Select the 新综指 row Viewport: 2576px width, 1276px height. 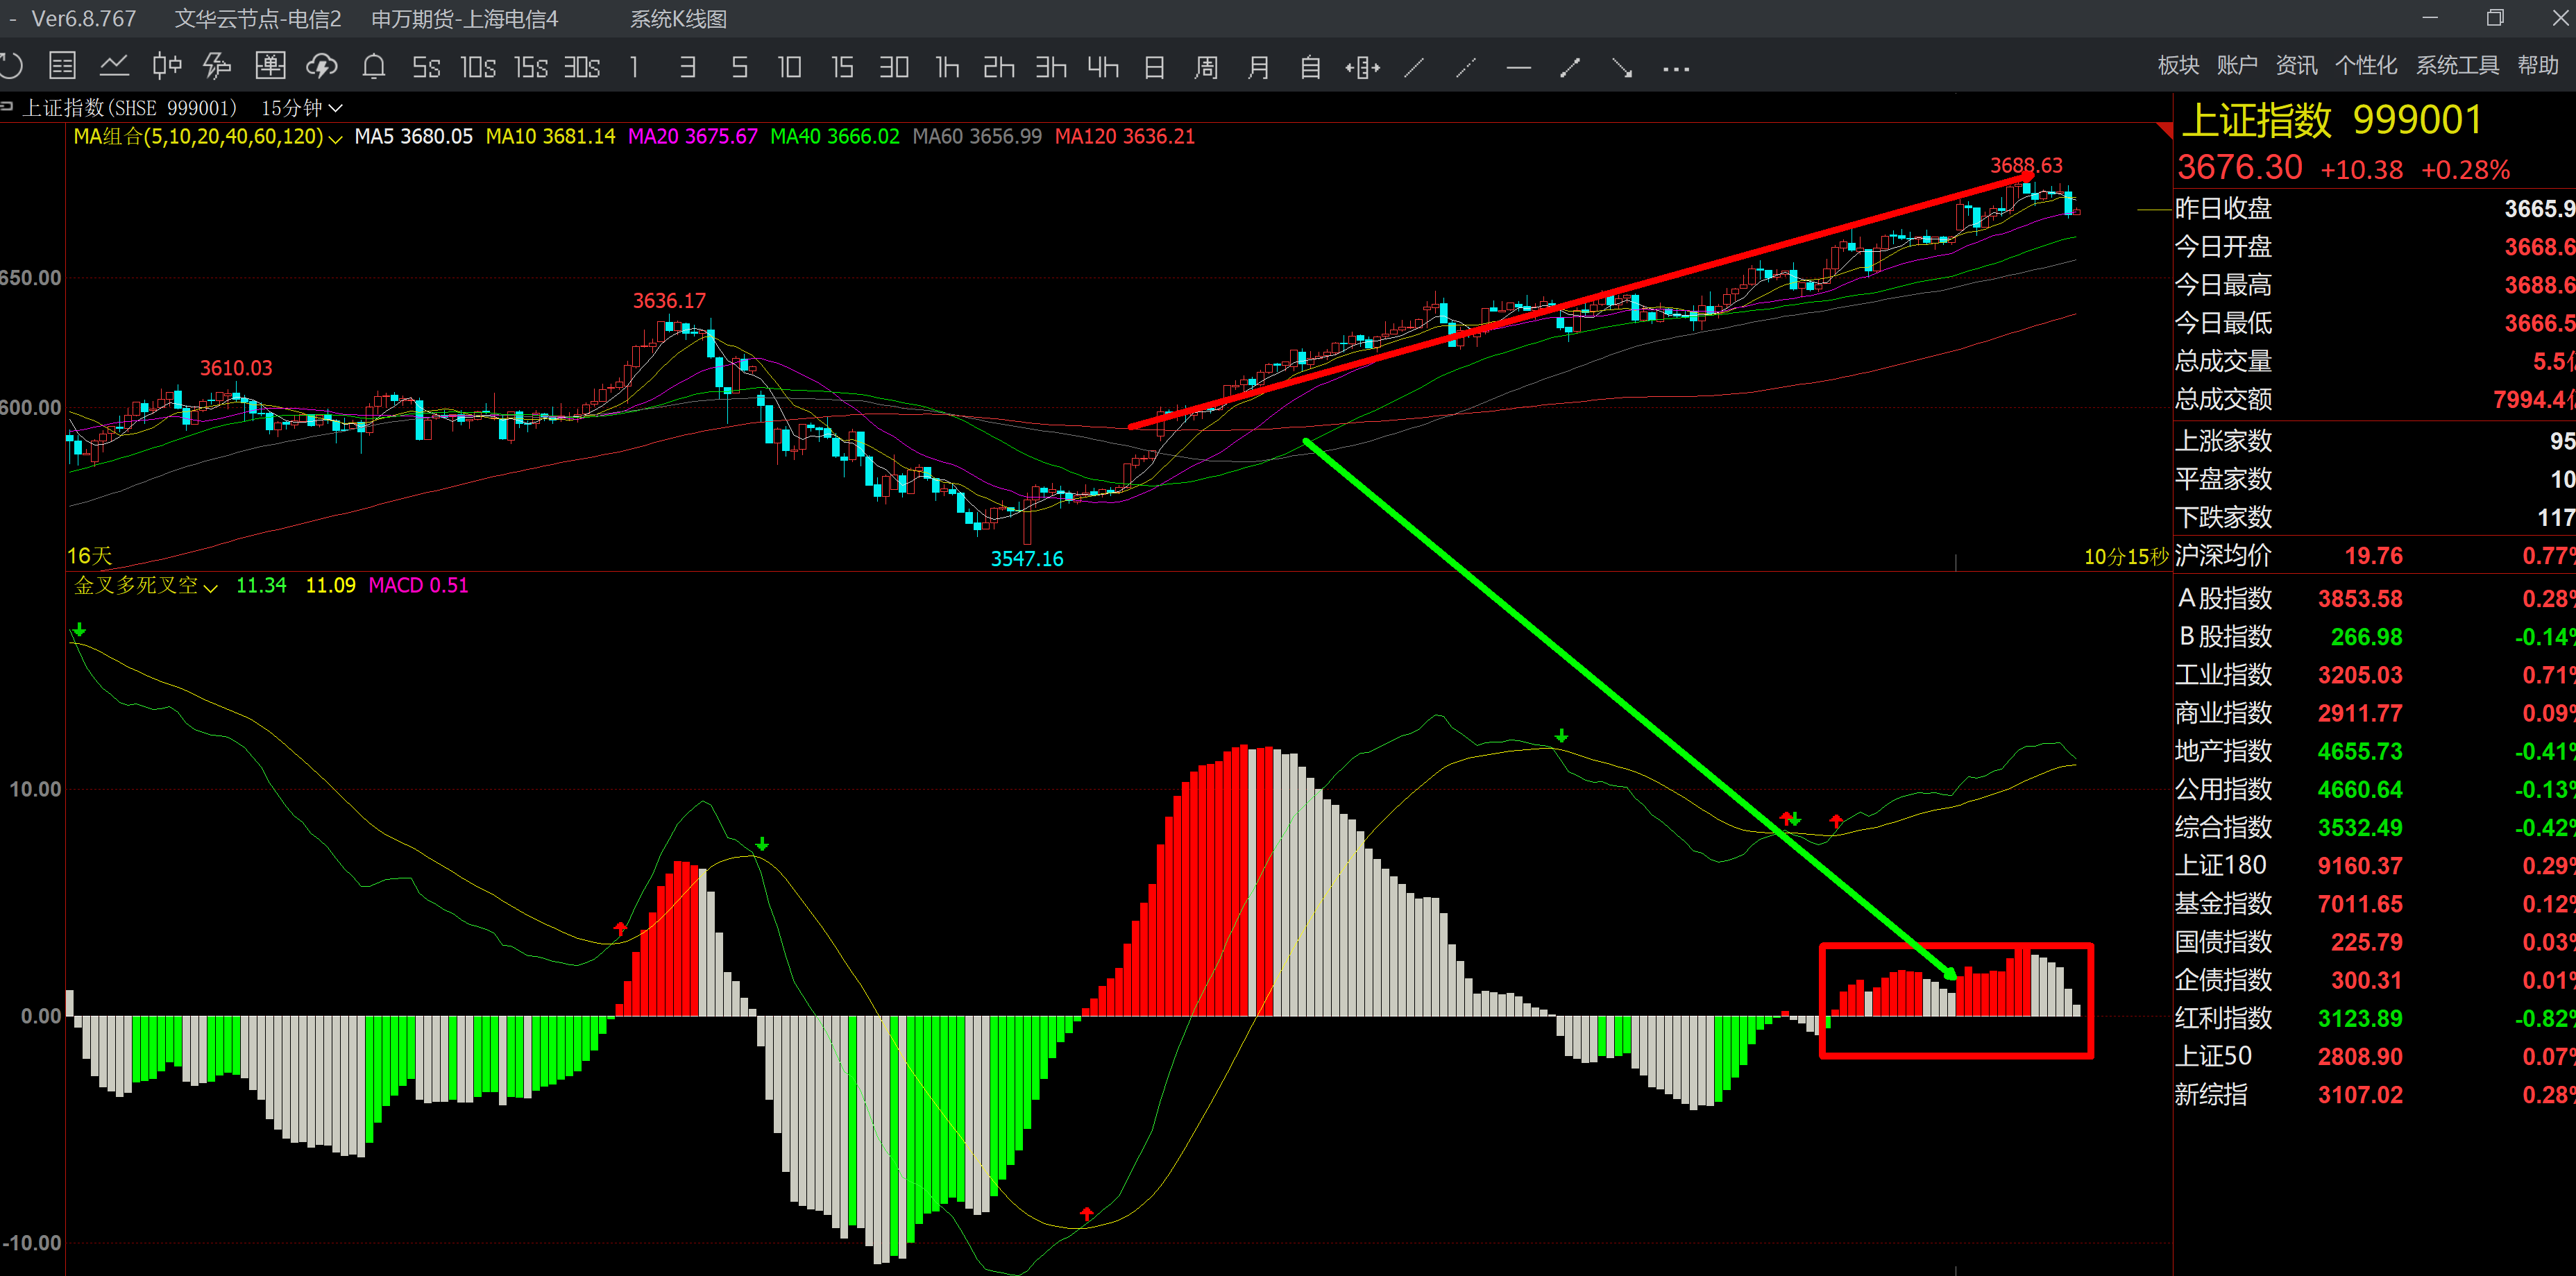(2374, 1094)
